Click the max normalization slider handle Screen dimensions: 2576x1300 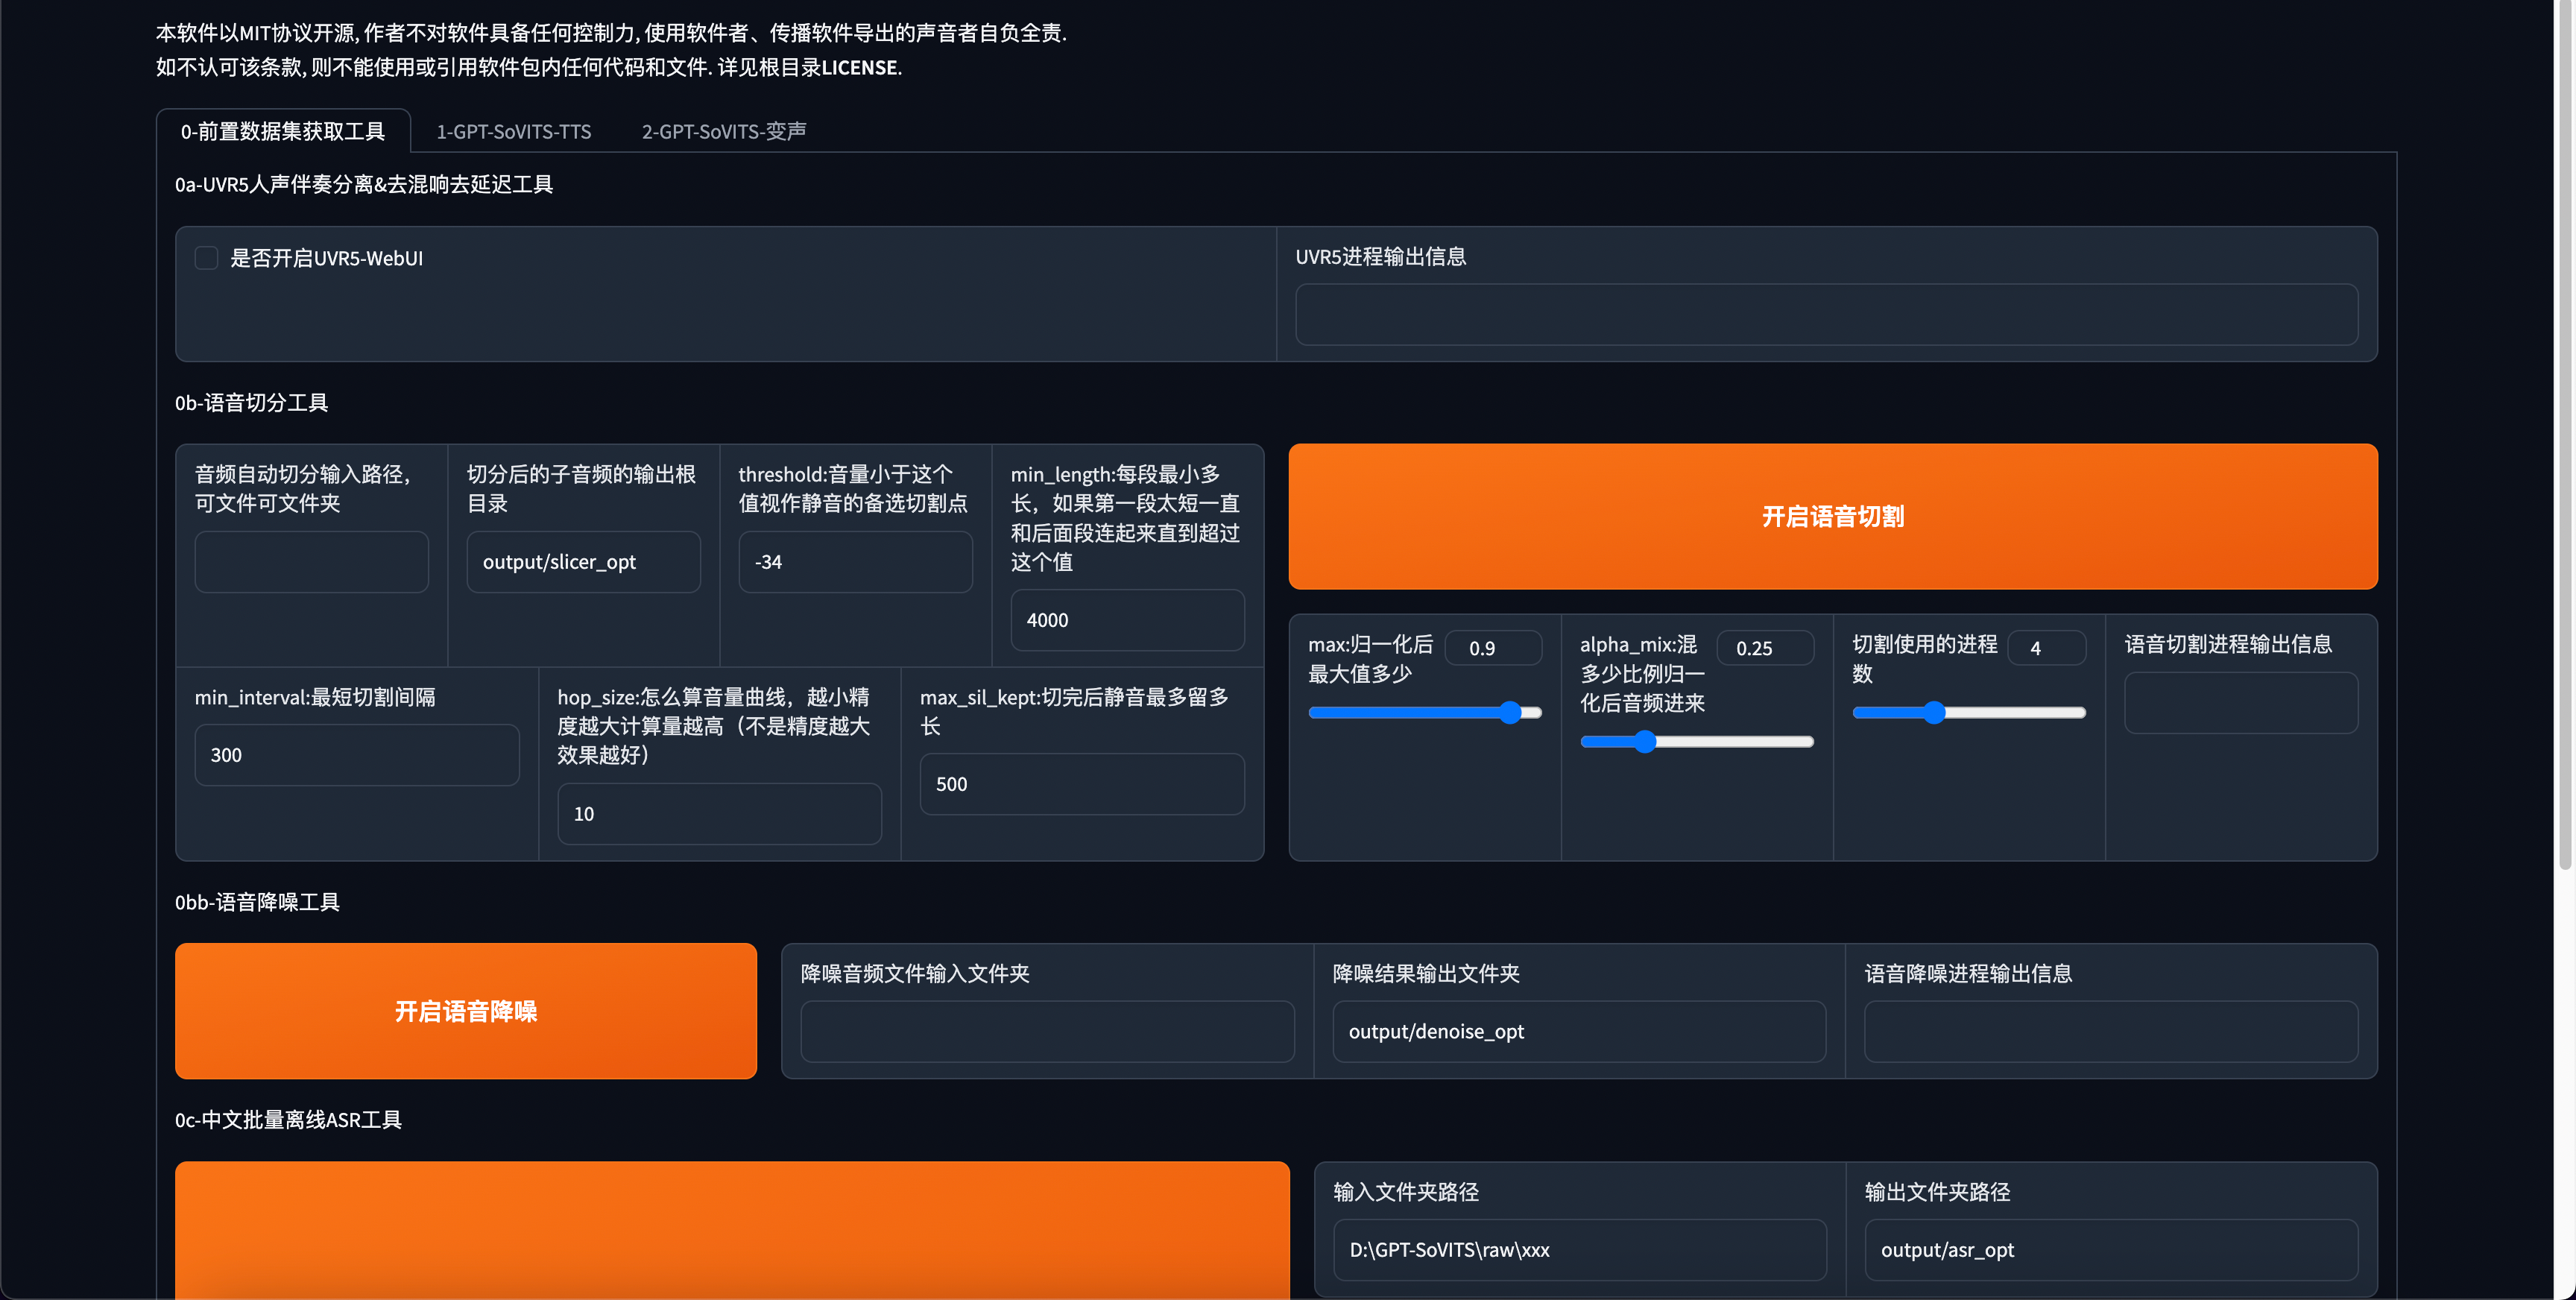[1510, 712]
